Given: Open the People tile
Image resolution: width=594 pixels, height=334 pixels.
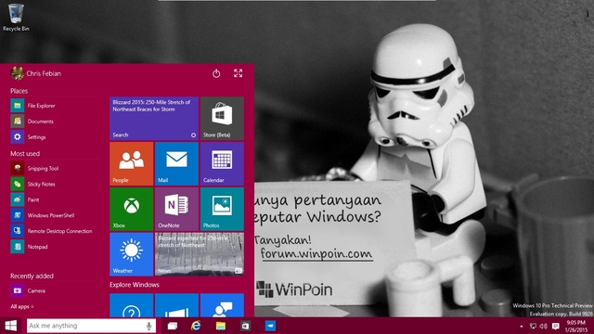Looking at the screenshot, I should 132,163.
